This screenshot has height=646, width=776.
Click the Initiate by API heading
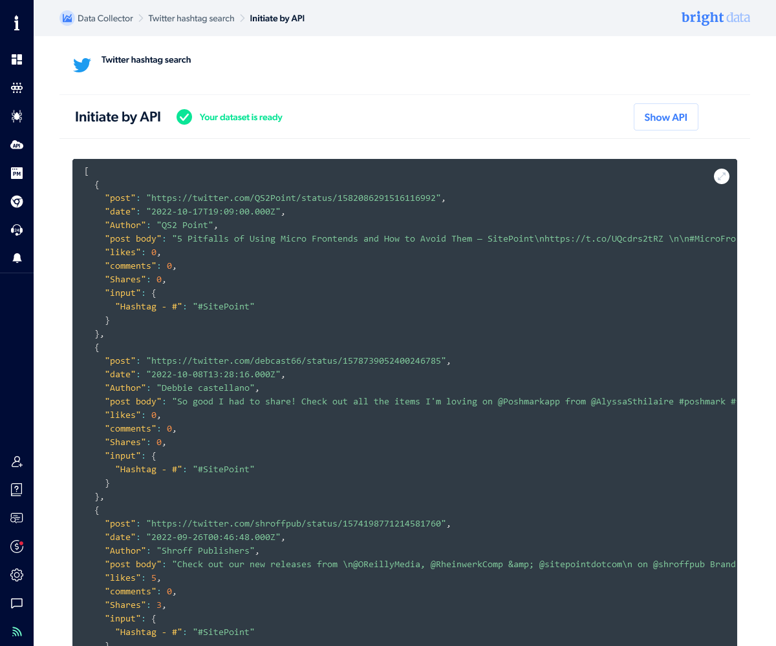(118, 117)
